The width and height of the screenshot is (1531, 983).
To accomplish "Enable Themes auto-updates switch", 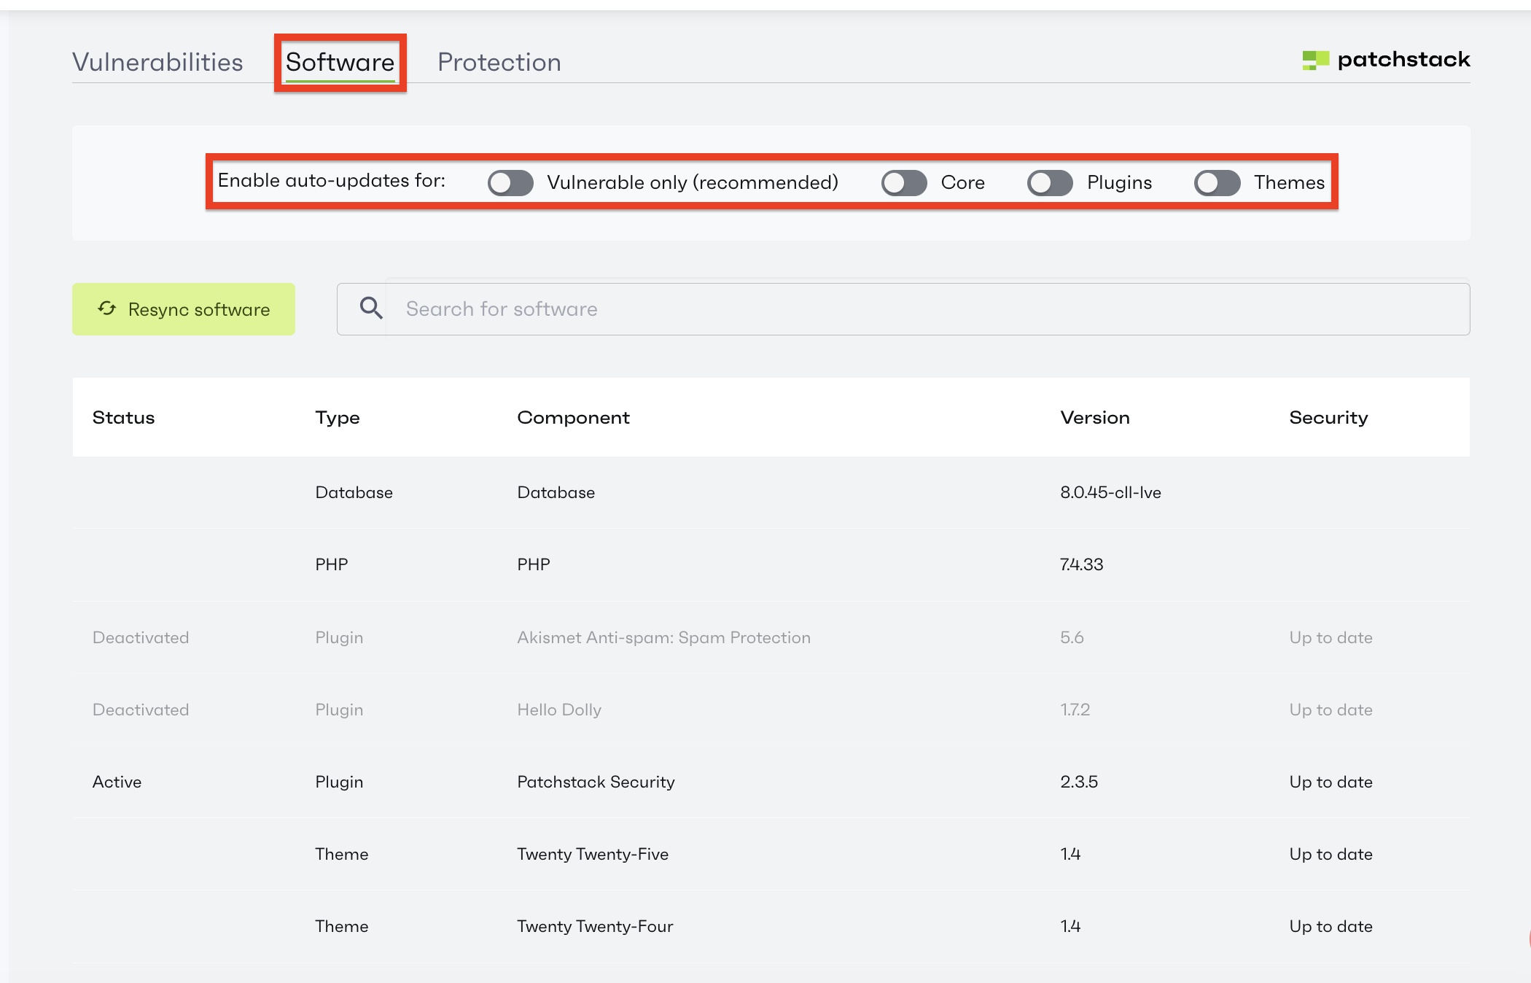I will [x=1217, y=182].
